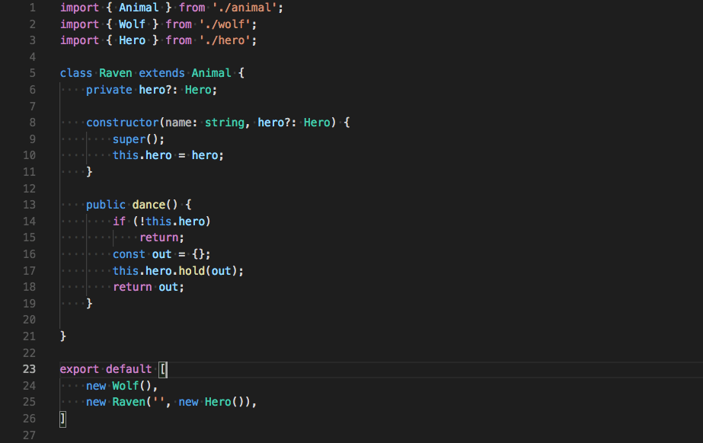
Task: Select the extends keyword on line 5
Action: pyautogui.click(x=161, y=72)
